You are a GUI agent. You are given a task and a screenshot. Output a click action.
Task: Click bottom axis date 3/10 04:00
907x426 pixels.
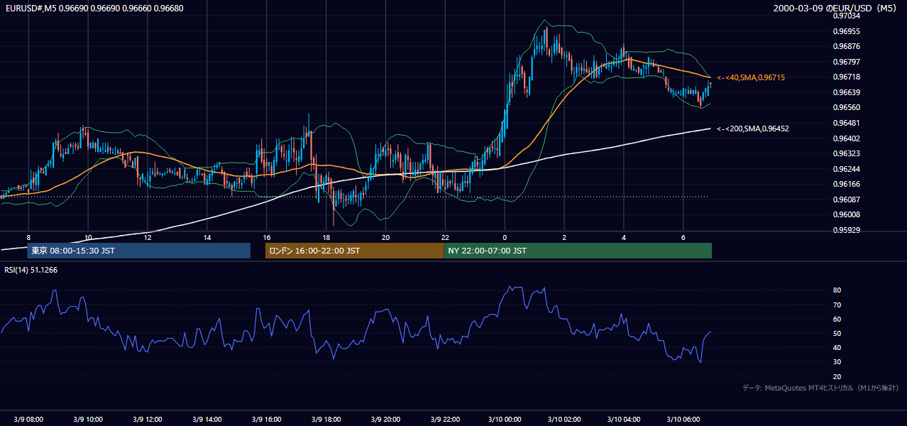(624, 419)
